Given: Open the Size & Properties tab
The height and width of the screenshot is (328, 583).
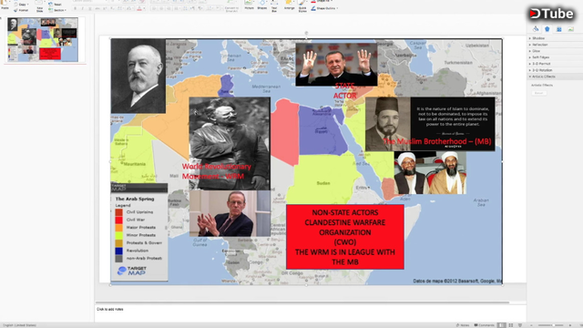Looking at the screenshot, I should pos(558,29).
